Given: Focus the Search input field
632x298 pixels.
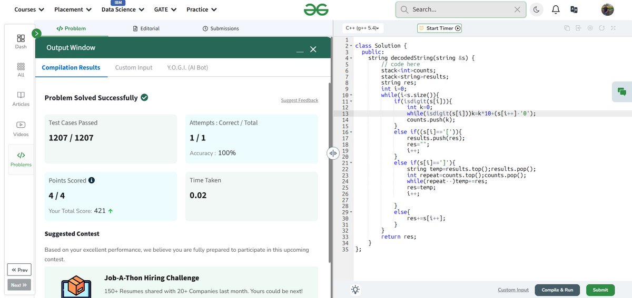Looking at the screenshot, I should pos(460,9).
